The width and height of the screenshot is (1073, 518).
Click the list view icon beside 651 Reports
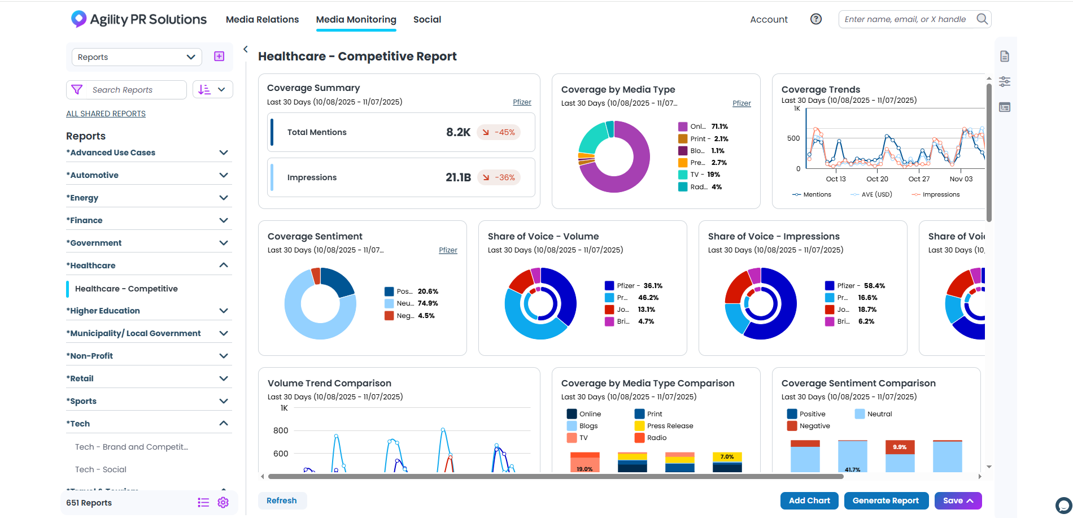point(203,503)
